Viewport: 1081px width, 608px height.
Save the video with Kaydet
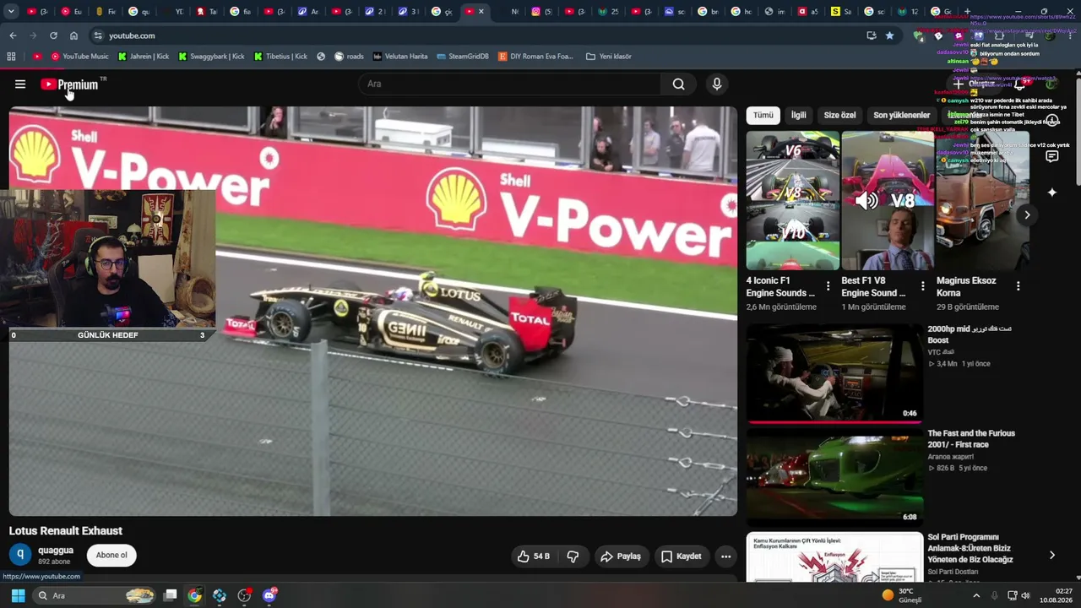click(681, 556)
